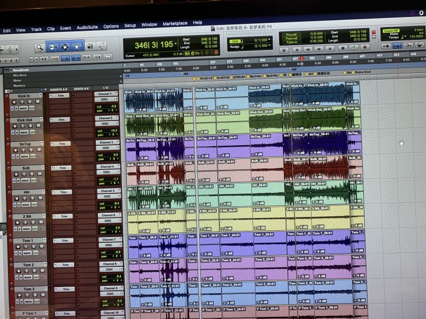Open the Edit Window View selector dropdown
The image size is (426, 319).
coord(8,91)
